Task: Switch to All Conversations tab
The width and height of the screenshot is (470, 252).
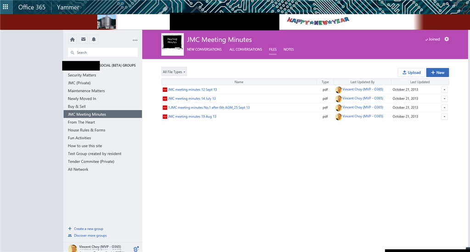Action: point(246,50)
